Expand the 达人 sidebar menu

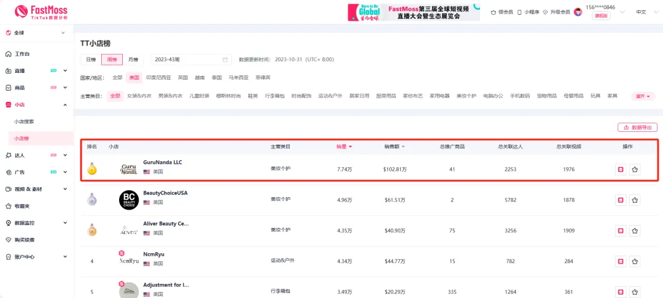(x=65, y=155)
